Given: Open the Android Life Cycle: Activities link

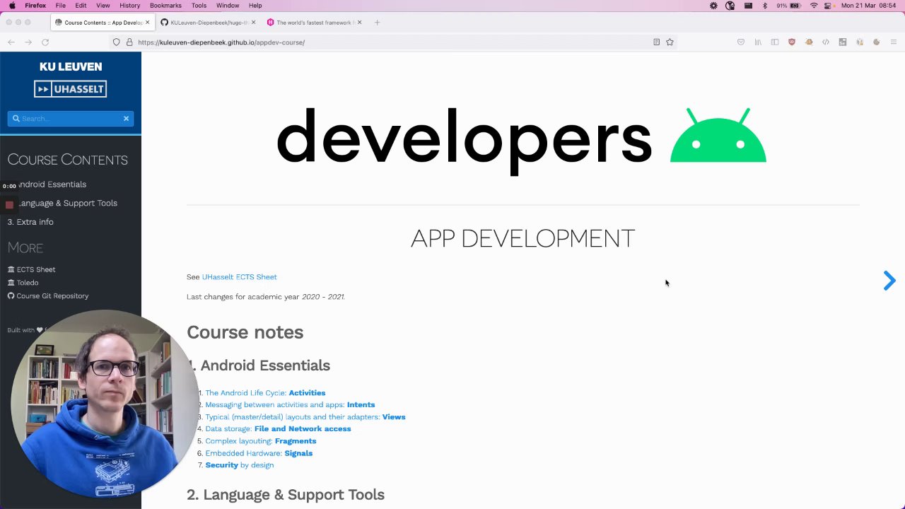Looking at the screenshot, I should [x=265, y=393].
